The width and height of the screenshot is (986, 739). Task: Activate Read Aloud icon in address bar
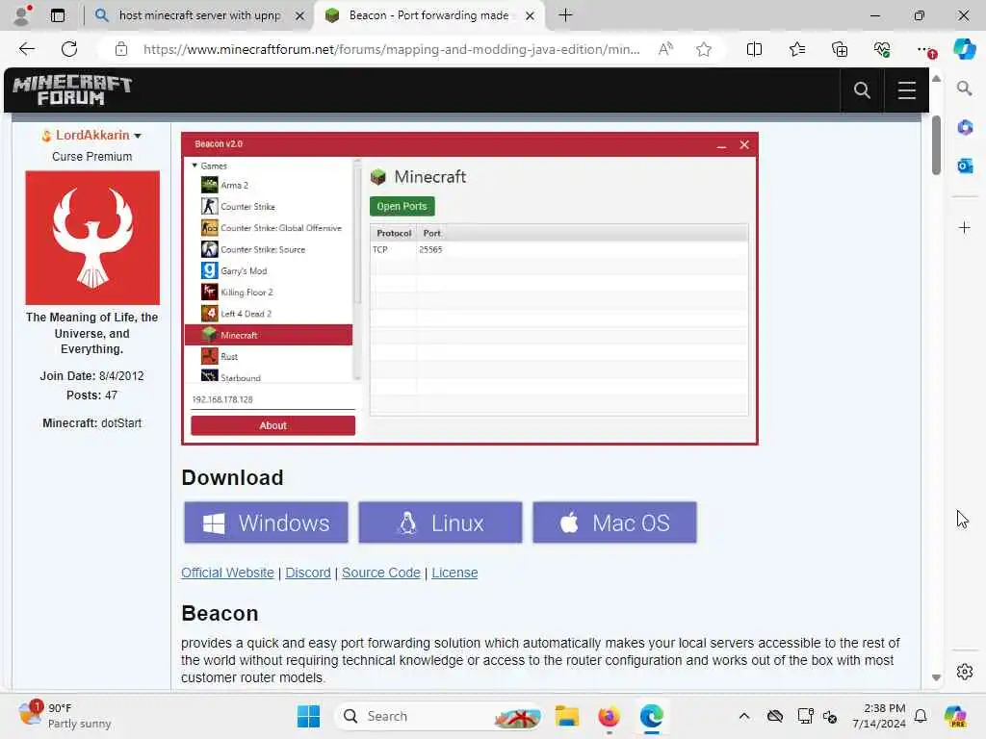(665, 49)
